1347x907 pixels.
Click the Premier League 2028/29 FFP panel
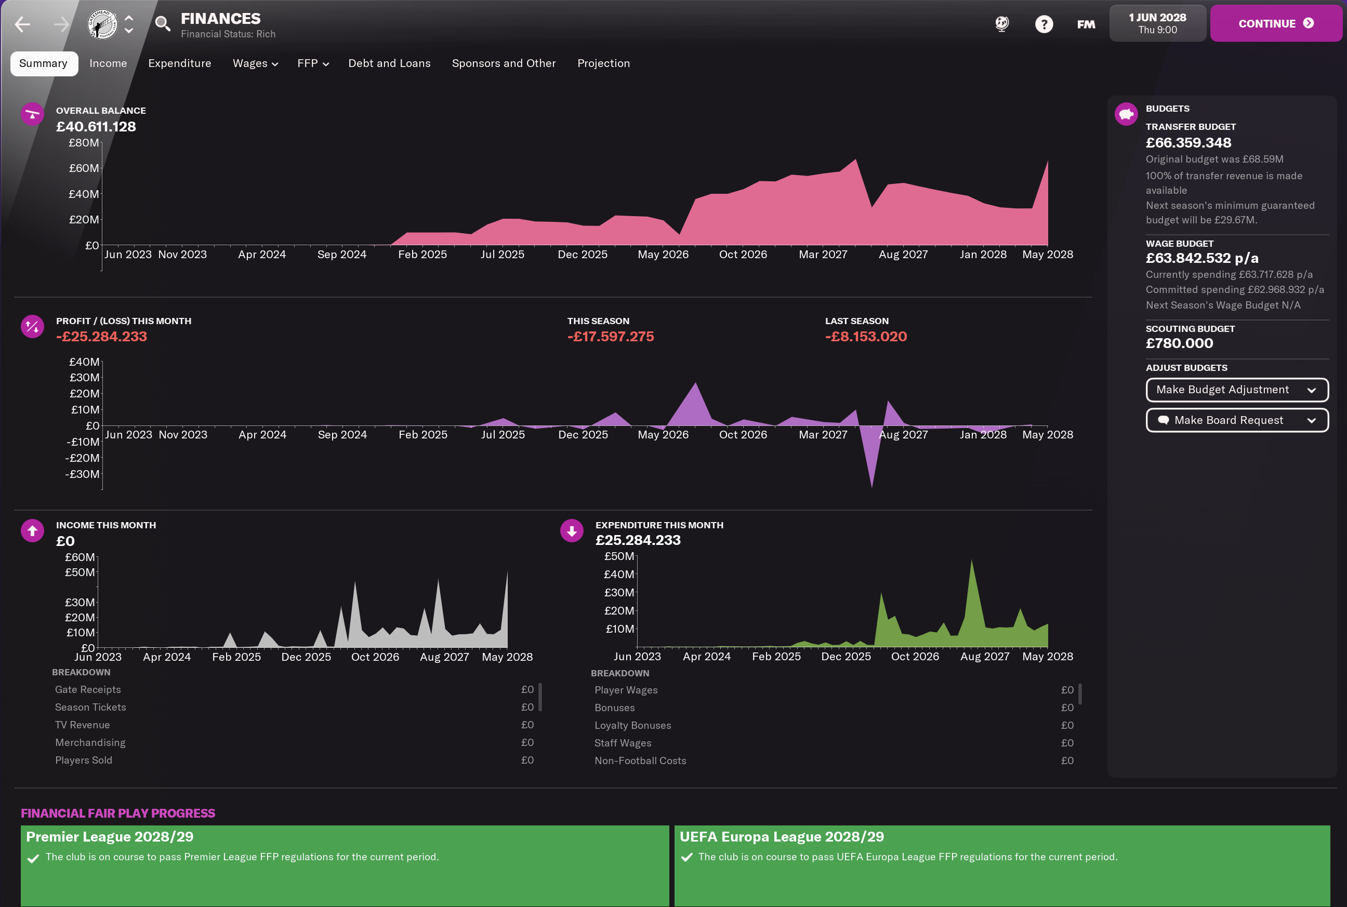[x=345, y=865]
